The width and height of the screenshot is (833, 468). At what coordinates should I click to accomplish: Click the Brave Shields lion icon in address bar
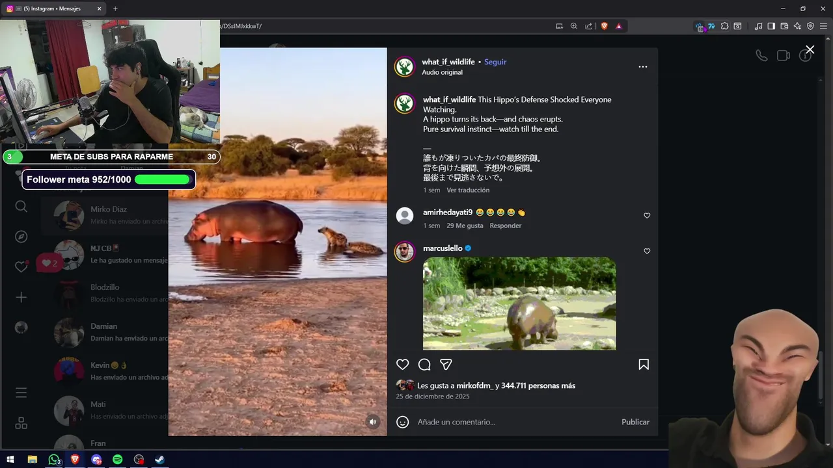coord(605,26)
